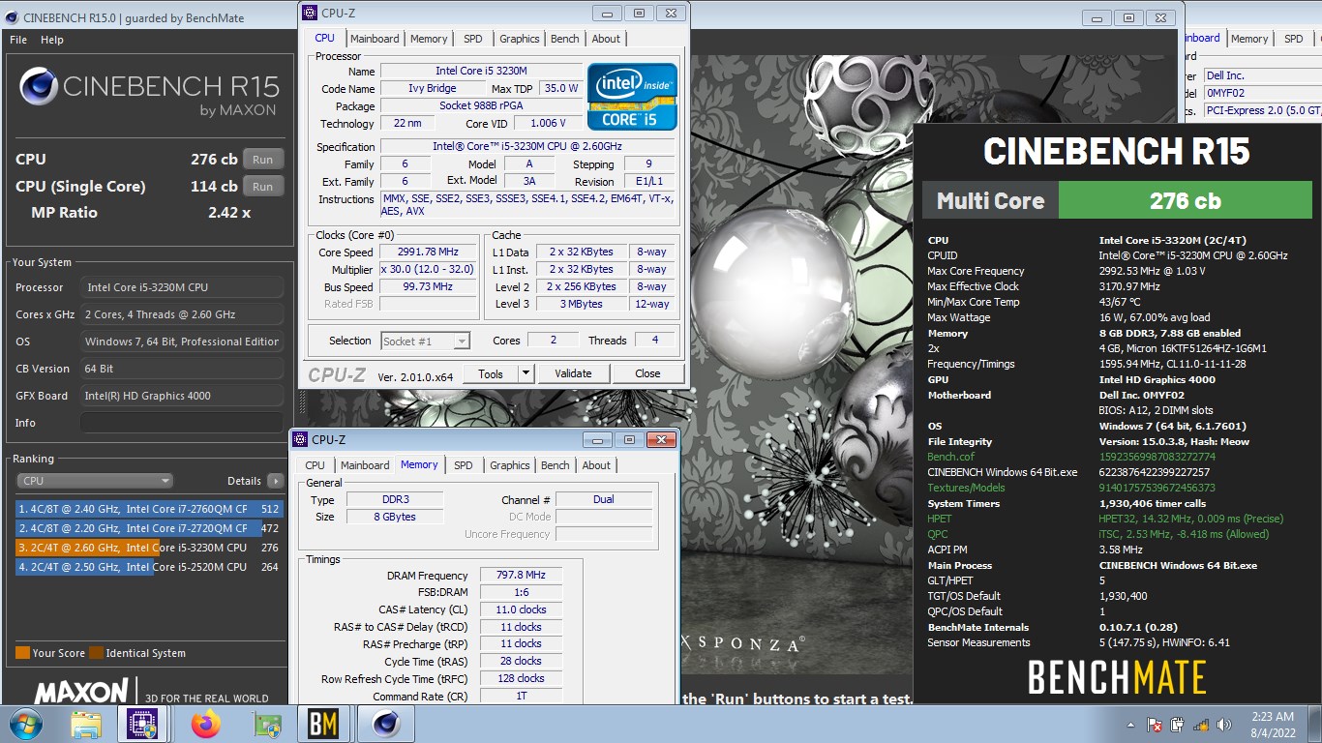Switch to Cinebench via its taskbar icon
The image size is (1322, 743).
click(386, 724)
